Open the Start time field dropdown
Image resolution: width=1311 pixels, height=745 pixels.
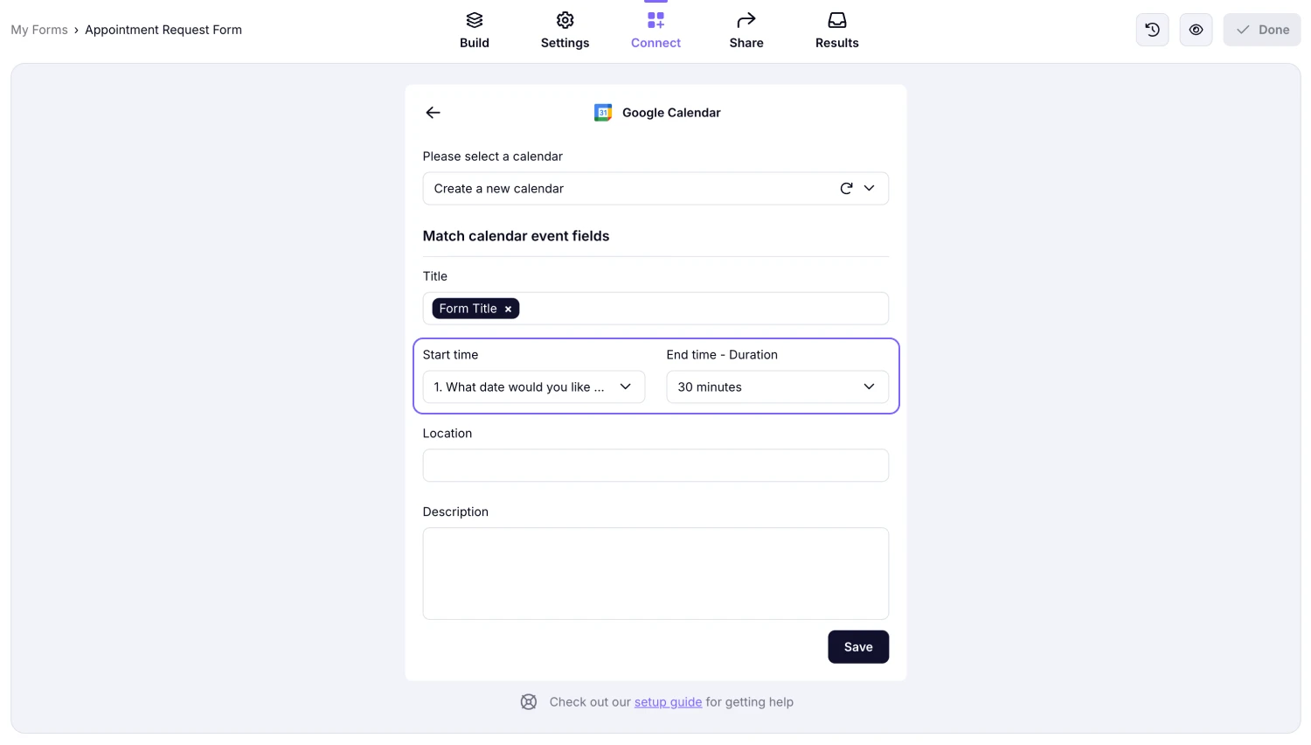(533, 386)
